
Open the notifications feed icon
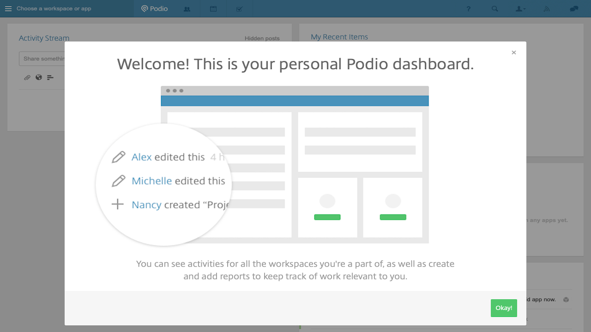tap(547, 9)
